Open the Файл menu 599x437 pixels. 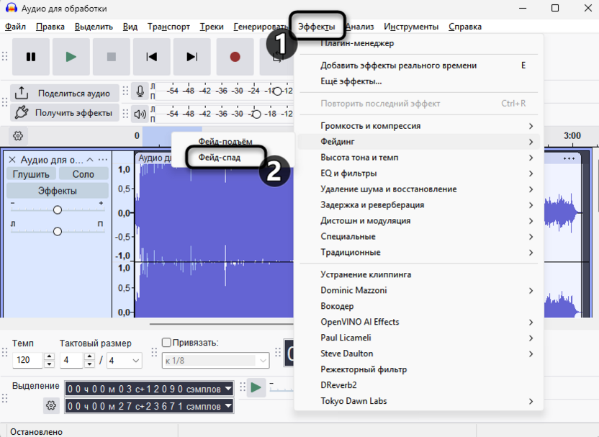(x=15, y=27)
